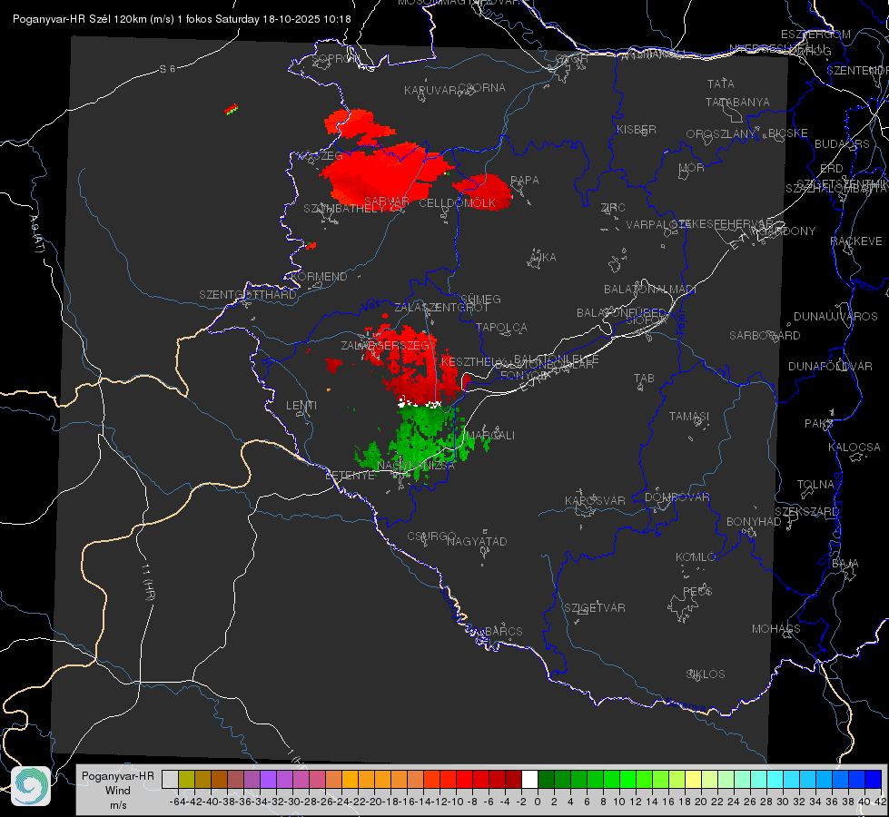Select the RACKEVE town label
The height and width of the screenshot is (817, 889).
(x=856, y=241)
